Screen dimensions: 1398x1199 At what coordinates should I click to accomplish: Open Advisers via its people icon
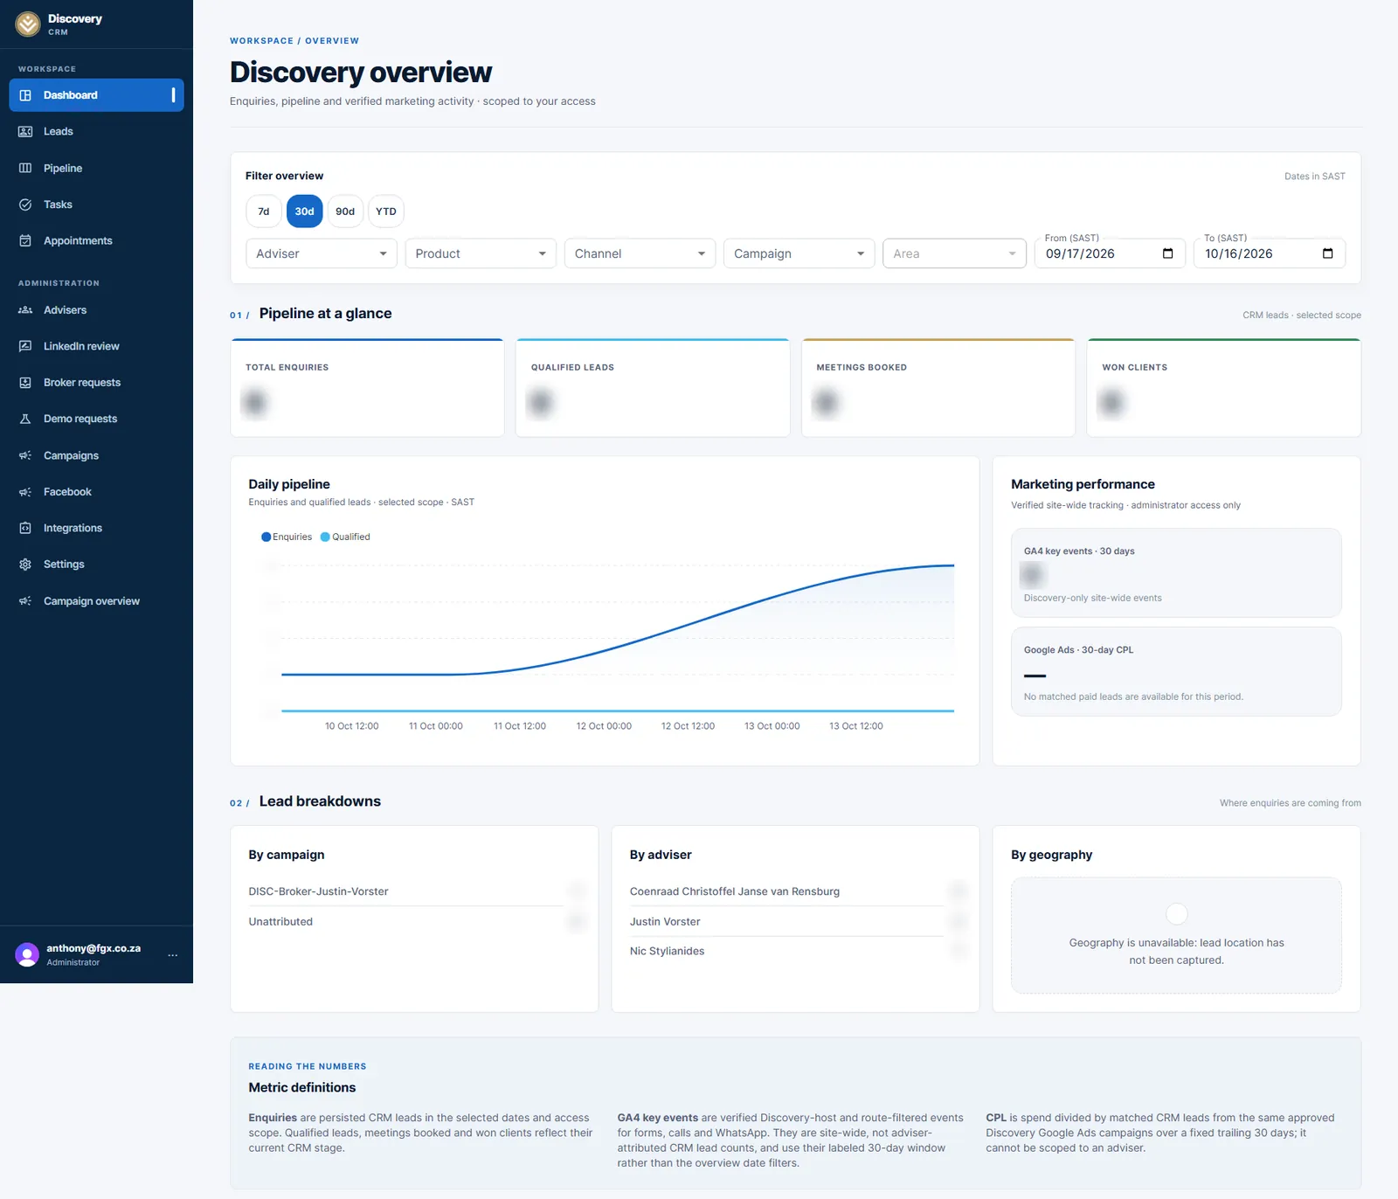[25, 310]
